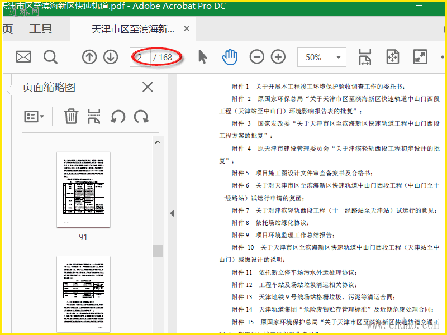This screenshot has width=447, height=335.
Task: Rotate page clockwise
Action: click(141, 117)
